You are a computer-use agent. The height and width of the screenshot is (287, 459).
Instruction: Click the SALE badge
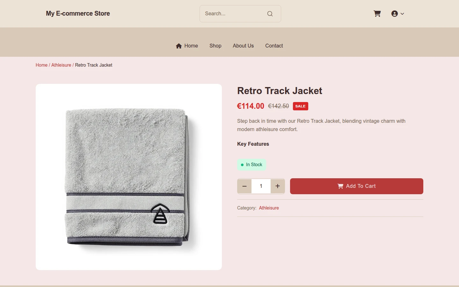pyautogui.click(x=300, y=106)
